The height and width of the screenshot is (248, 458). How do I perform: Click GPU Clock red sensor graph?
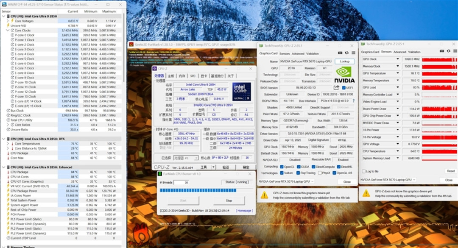click(x=439, y=59)
